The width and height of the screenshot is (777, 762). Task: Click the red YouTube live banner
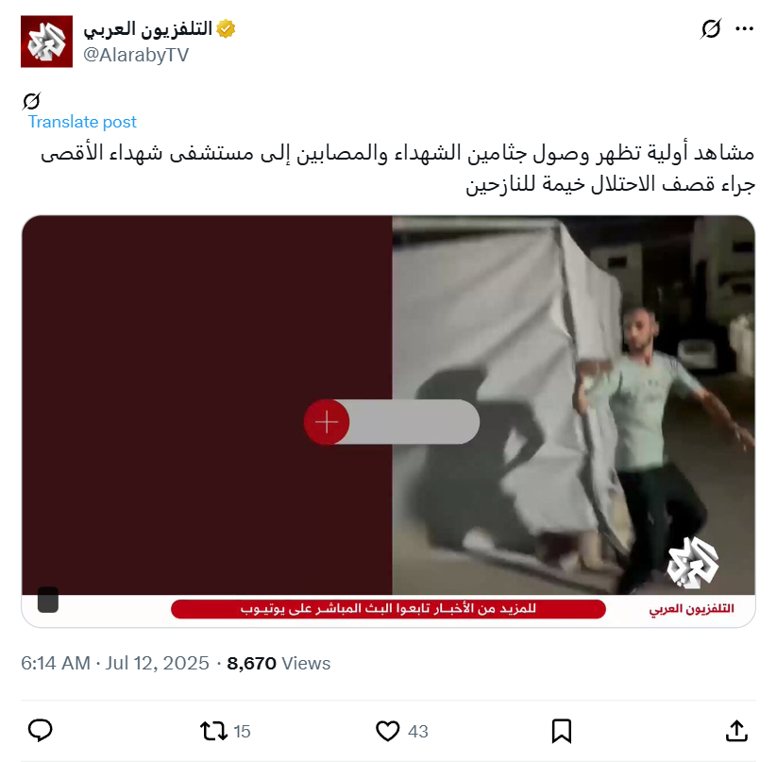click(388, 609)
